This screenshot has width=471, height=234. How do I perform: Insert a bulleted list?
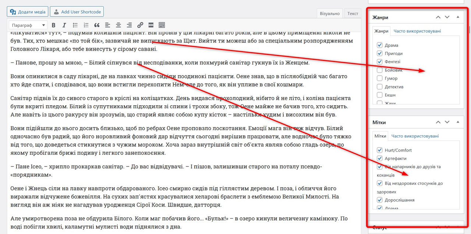(75, 25)
